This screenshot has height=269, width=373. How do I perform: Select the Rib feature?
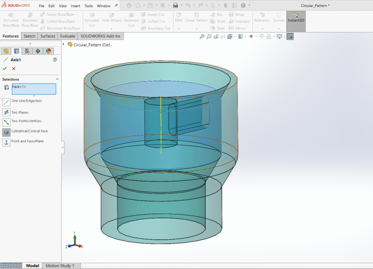(216, 15)
